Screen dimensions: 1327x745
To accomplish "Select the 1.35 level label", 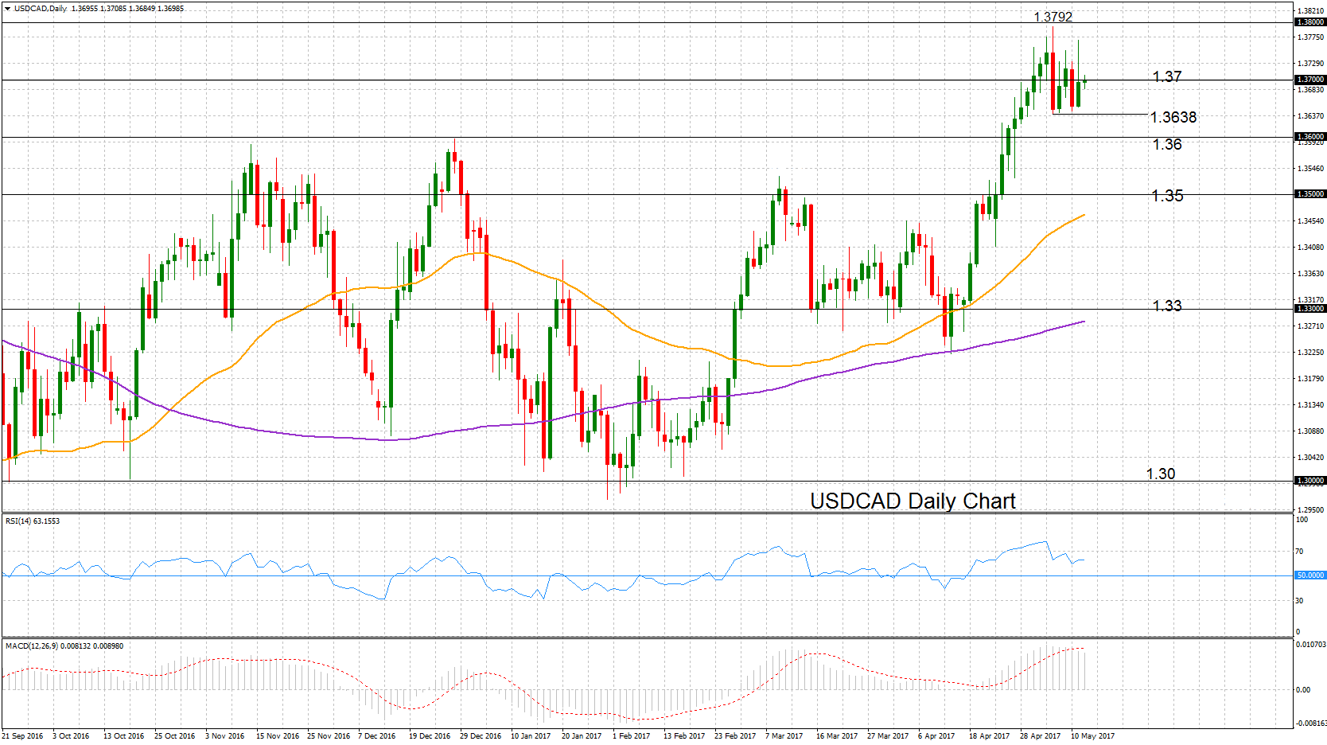I will (x=1167, y=195).
